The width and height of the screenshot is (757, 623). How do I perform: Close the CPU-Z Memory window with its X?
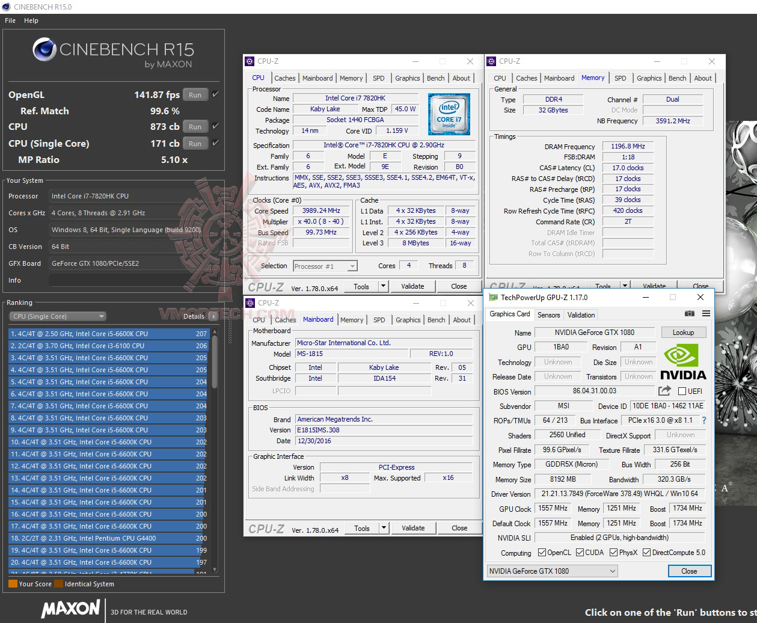[x=712, y=61]
